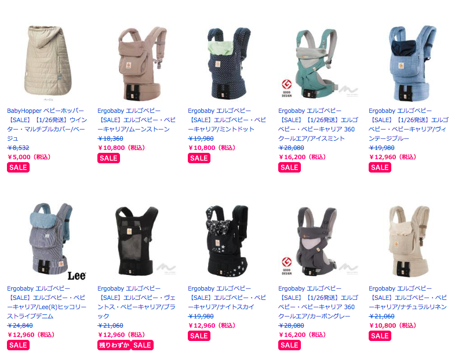The height and width of the screenshot is (363, 462).
Task: Open the Natural Linen carrier image
Action: pyautogui.click(x=409, y=241)
